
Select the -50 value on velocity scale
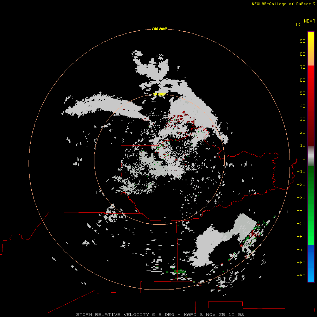tap(301, 224)
